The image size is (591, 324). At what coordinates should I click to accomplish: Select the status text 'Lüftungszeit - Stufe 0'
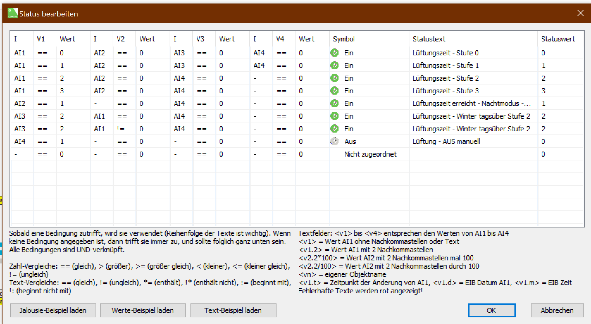(x=445, y=53)
